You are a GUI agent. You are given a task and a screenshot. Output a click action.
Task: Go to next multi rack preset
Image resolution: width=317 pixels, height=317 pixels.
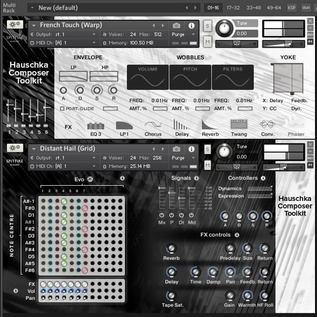[195, 8]
